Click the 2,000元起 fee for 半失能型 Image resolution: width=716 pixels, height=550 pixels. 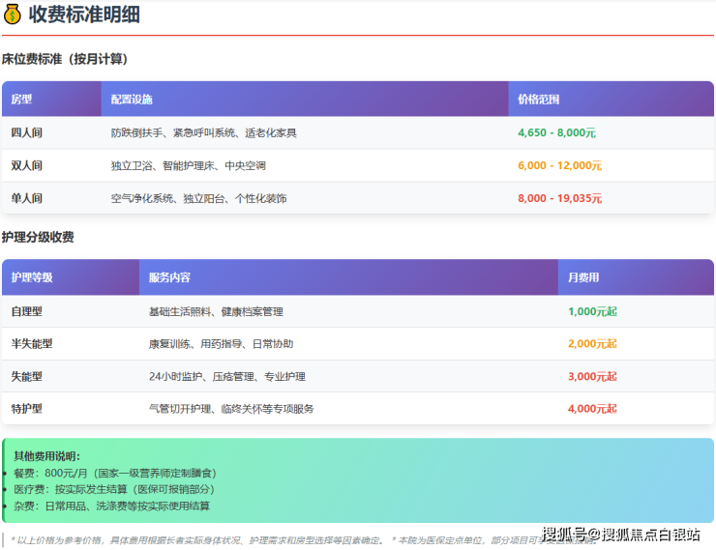click(592, 344)
